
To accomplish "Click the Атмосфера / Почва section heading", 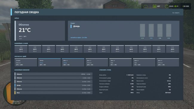I will pyautogui.click(x=105, y=70).
